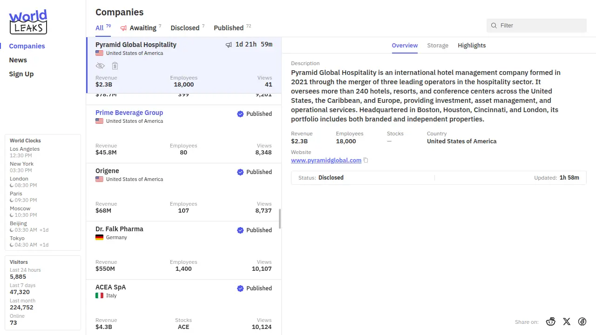Open the Storage tab
Screen dimensions: 596x335
(x=438, y=46)
